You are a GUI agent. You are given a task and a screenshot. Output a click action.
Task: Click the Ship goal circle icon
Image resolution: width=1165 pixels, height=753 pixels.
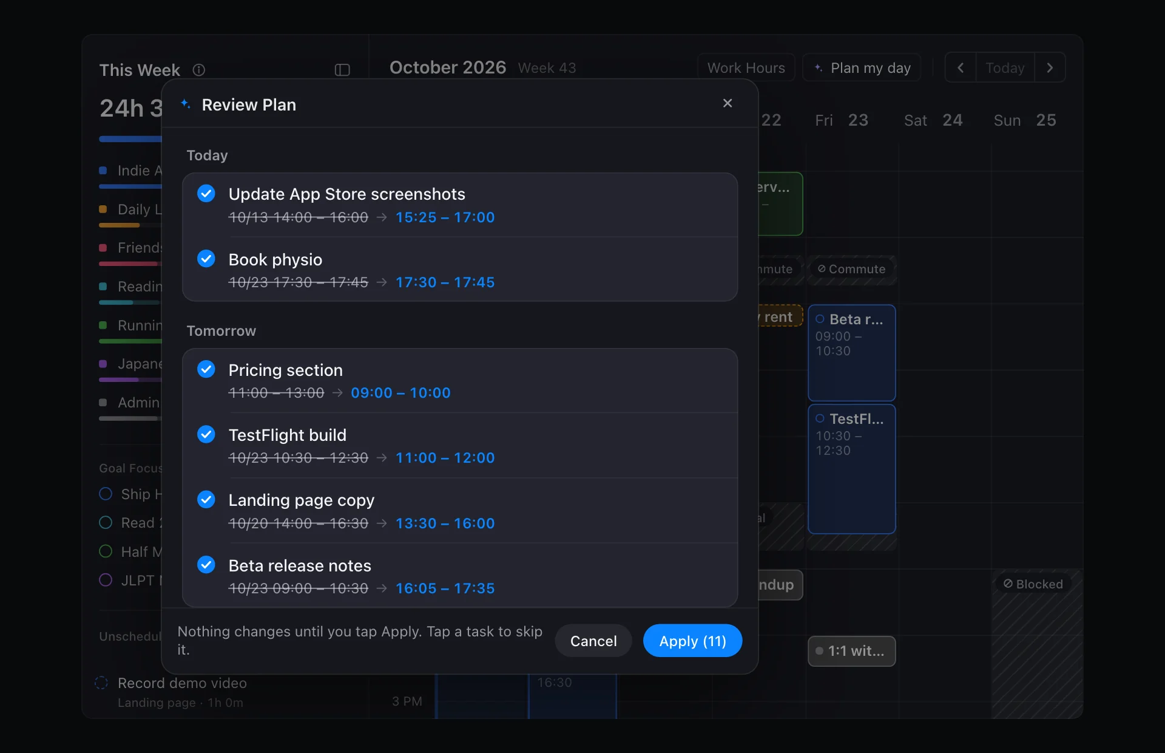click(106, 494)
